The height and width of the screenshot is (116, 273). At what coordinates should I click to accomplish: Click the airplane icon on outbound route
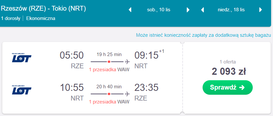coord(127,62)
